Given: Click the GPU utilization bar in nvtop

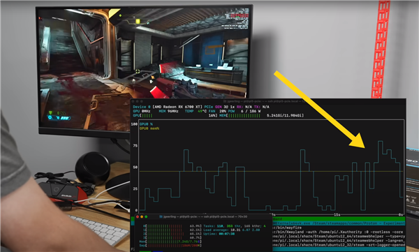Looking at the screenshot, I should [175, 115].
